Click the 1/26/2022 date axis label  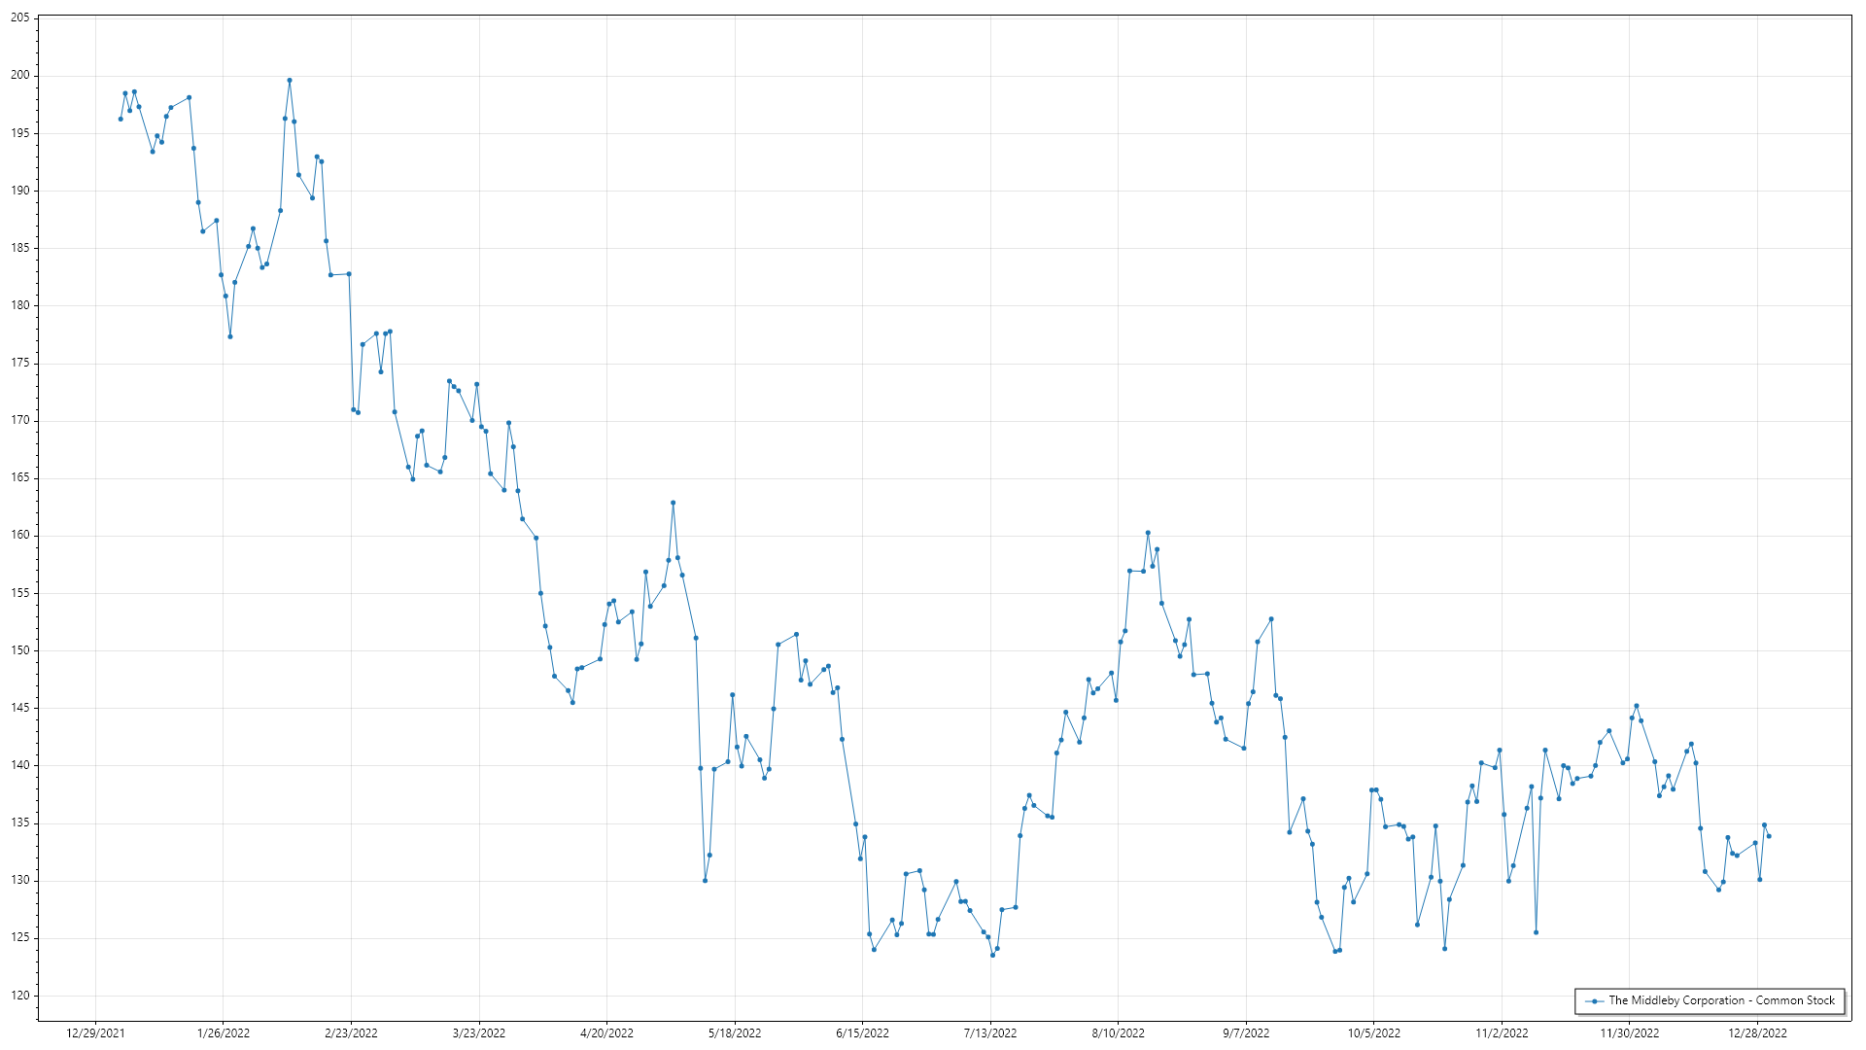coord(224,1033)
